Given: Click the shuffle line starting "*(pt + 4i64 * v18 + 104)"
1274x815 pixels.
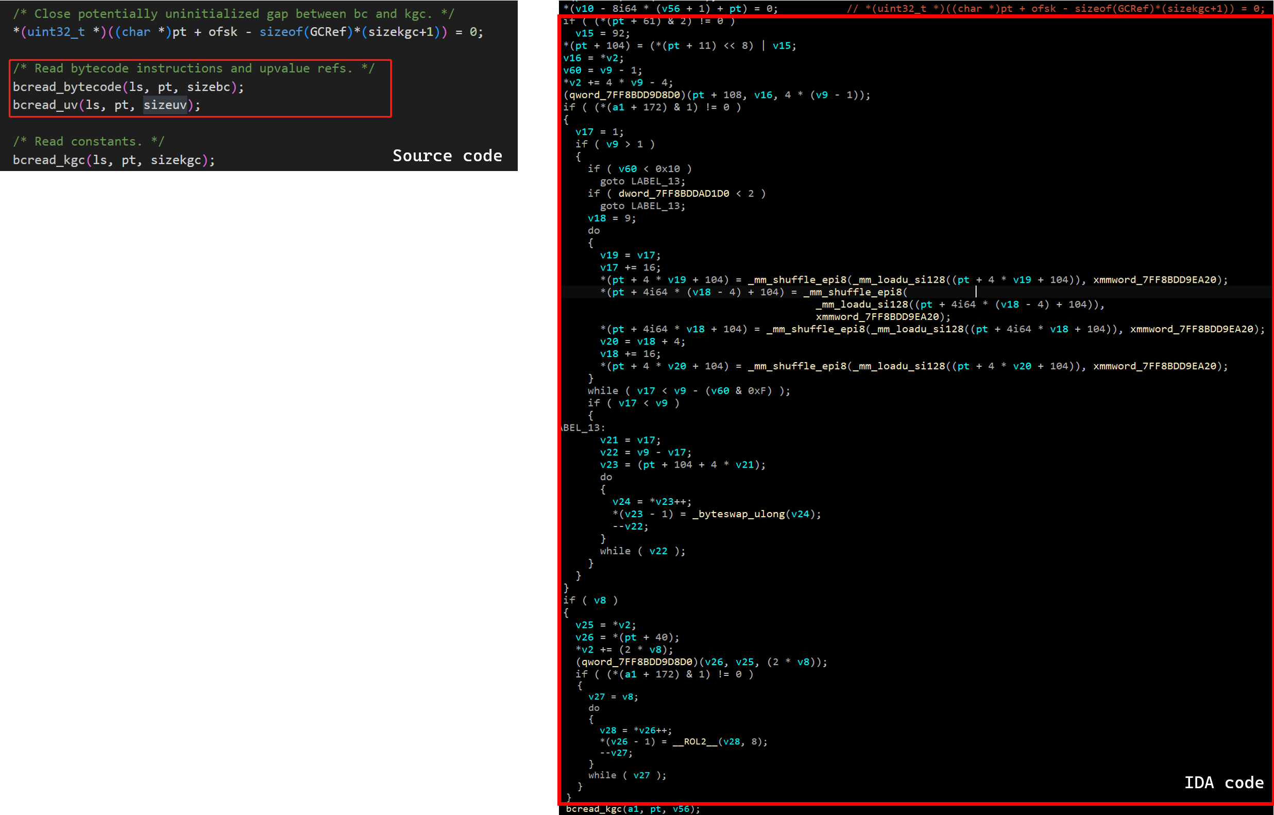Looking at the screenshot, I should [933, 329].
